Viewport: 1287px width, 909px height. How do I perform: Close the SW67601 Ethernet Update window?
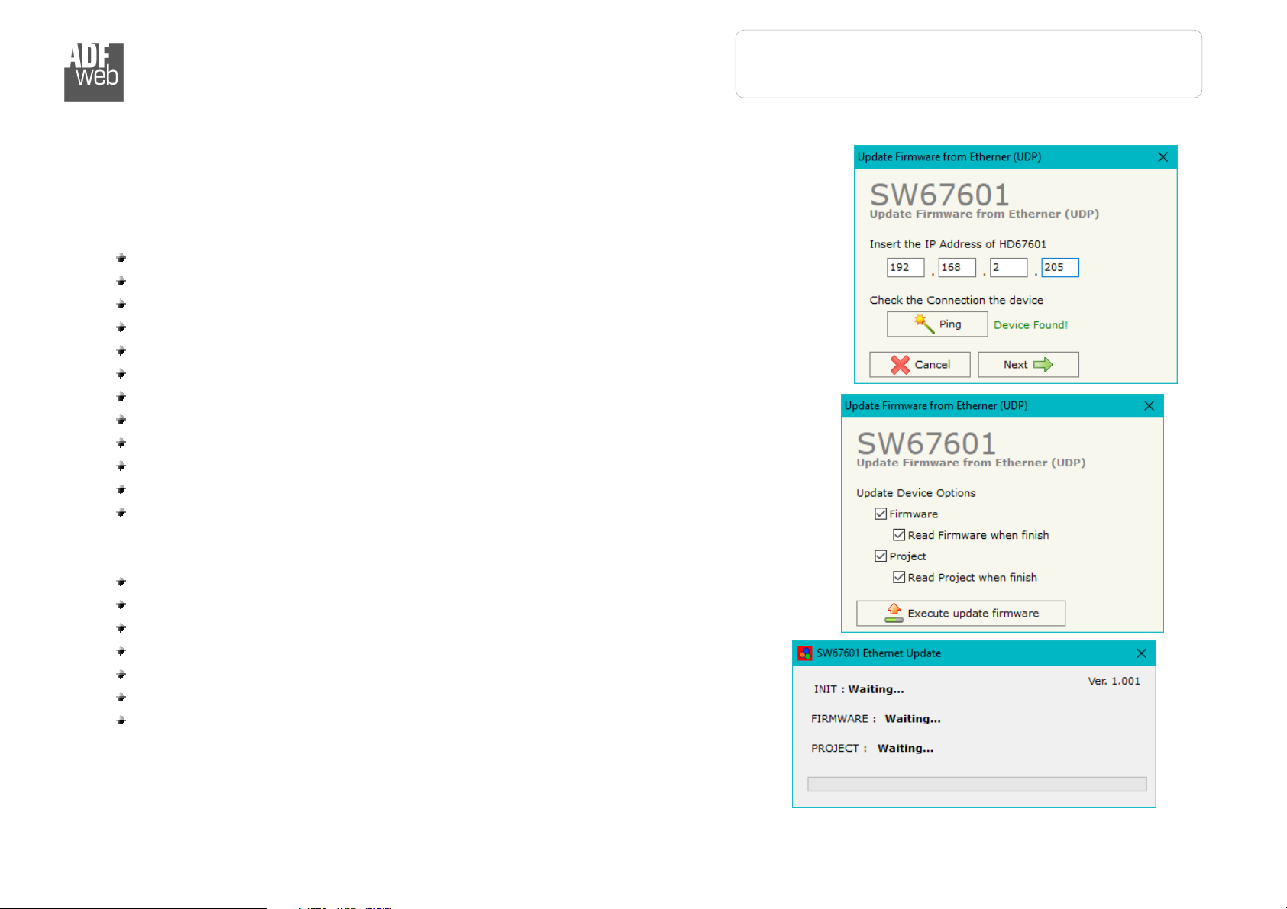pyautogui.click(x=1141, y=653)
